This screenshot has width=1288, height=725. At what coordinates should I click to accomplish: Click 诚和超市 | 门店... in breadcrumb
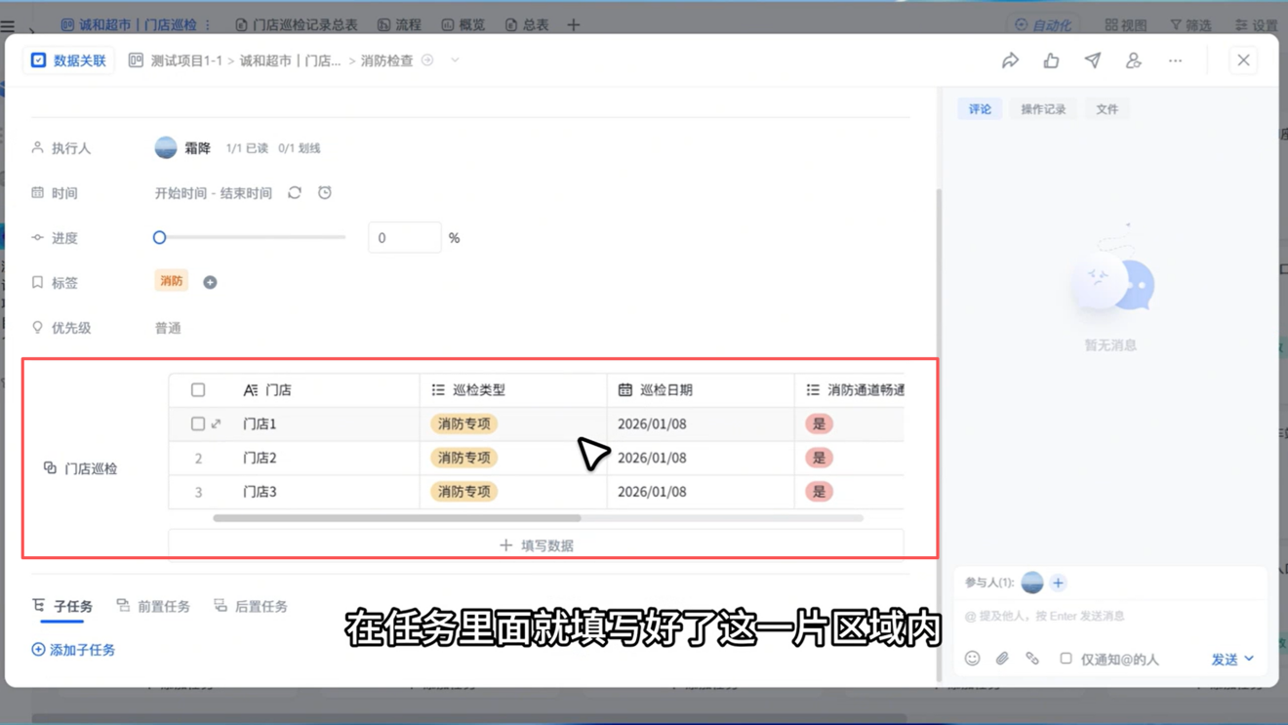[x=290, y=60]
